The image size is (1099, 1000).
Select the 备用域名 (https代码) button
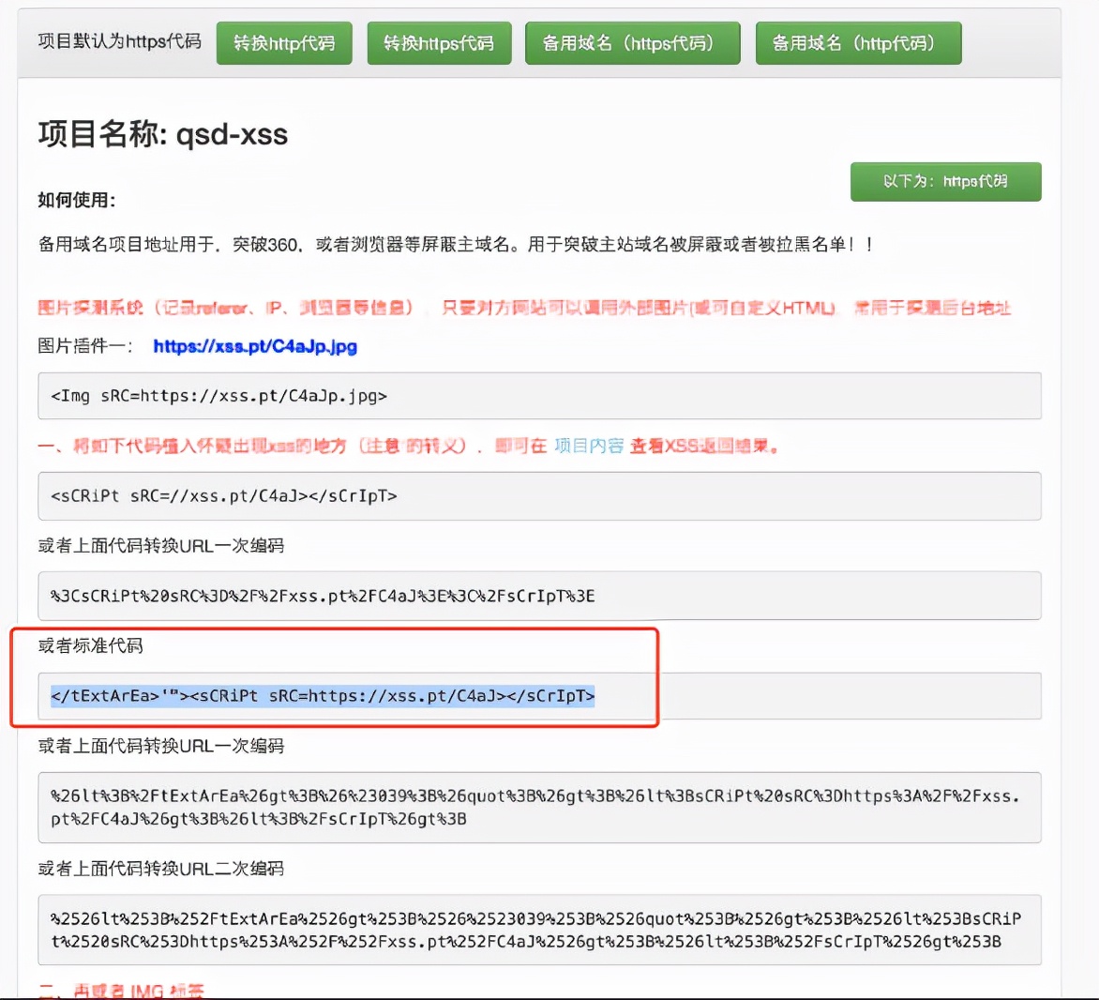(x=632, y=43)
